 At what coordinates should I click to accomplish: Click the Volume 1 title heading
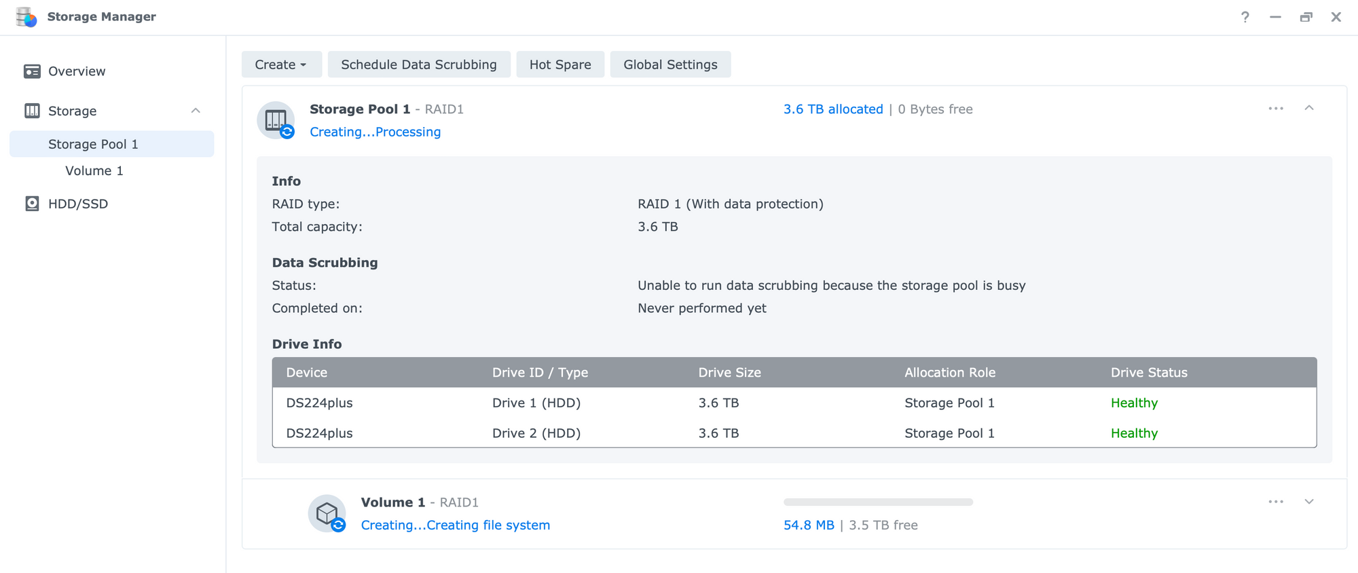[393, 502]
